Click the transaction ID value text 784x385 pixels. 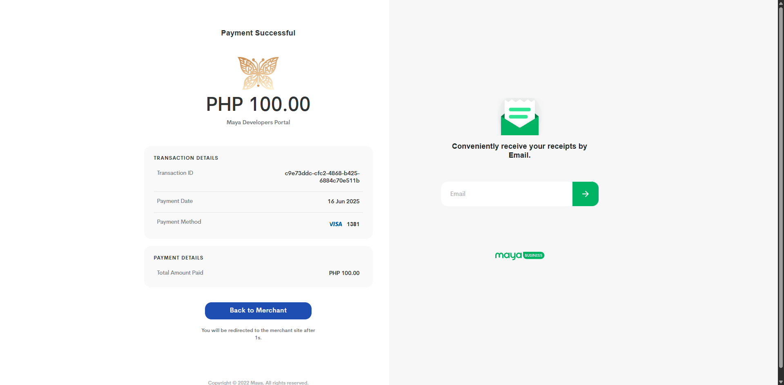pyautogui.click(x=322, y=177)
